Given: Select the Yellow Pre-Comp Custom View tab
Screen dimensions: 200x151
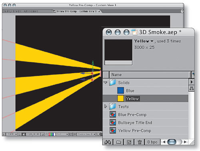Looking at the screenshot, I should coord(77,11).
